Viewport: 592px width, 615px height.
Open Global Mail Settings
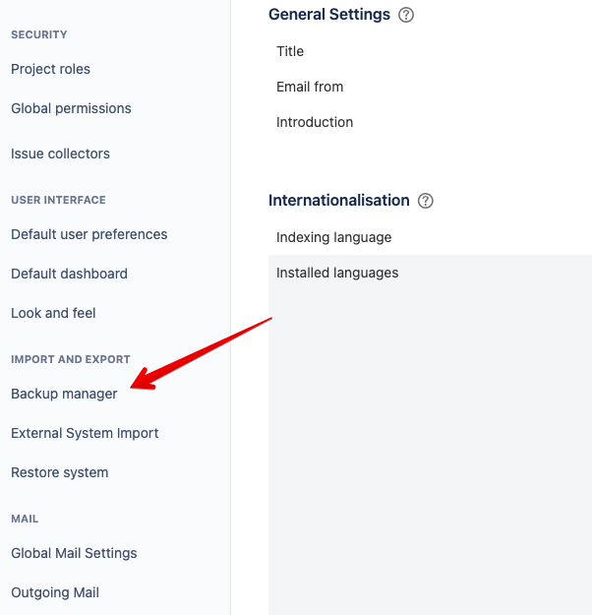[74, 553]
